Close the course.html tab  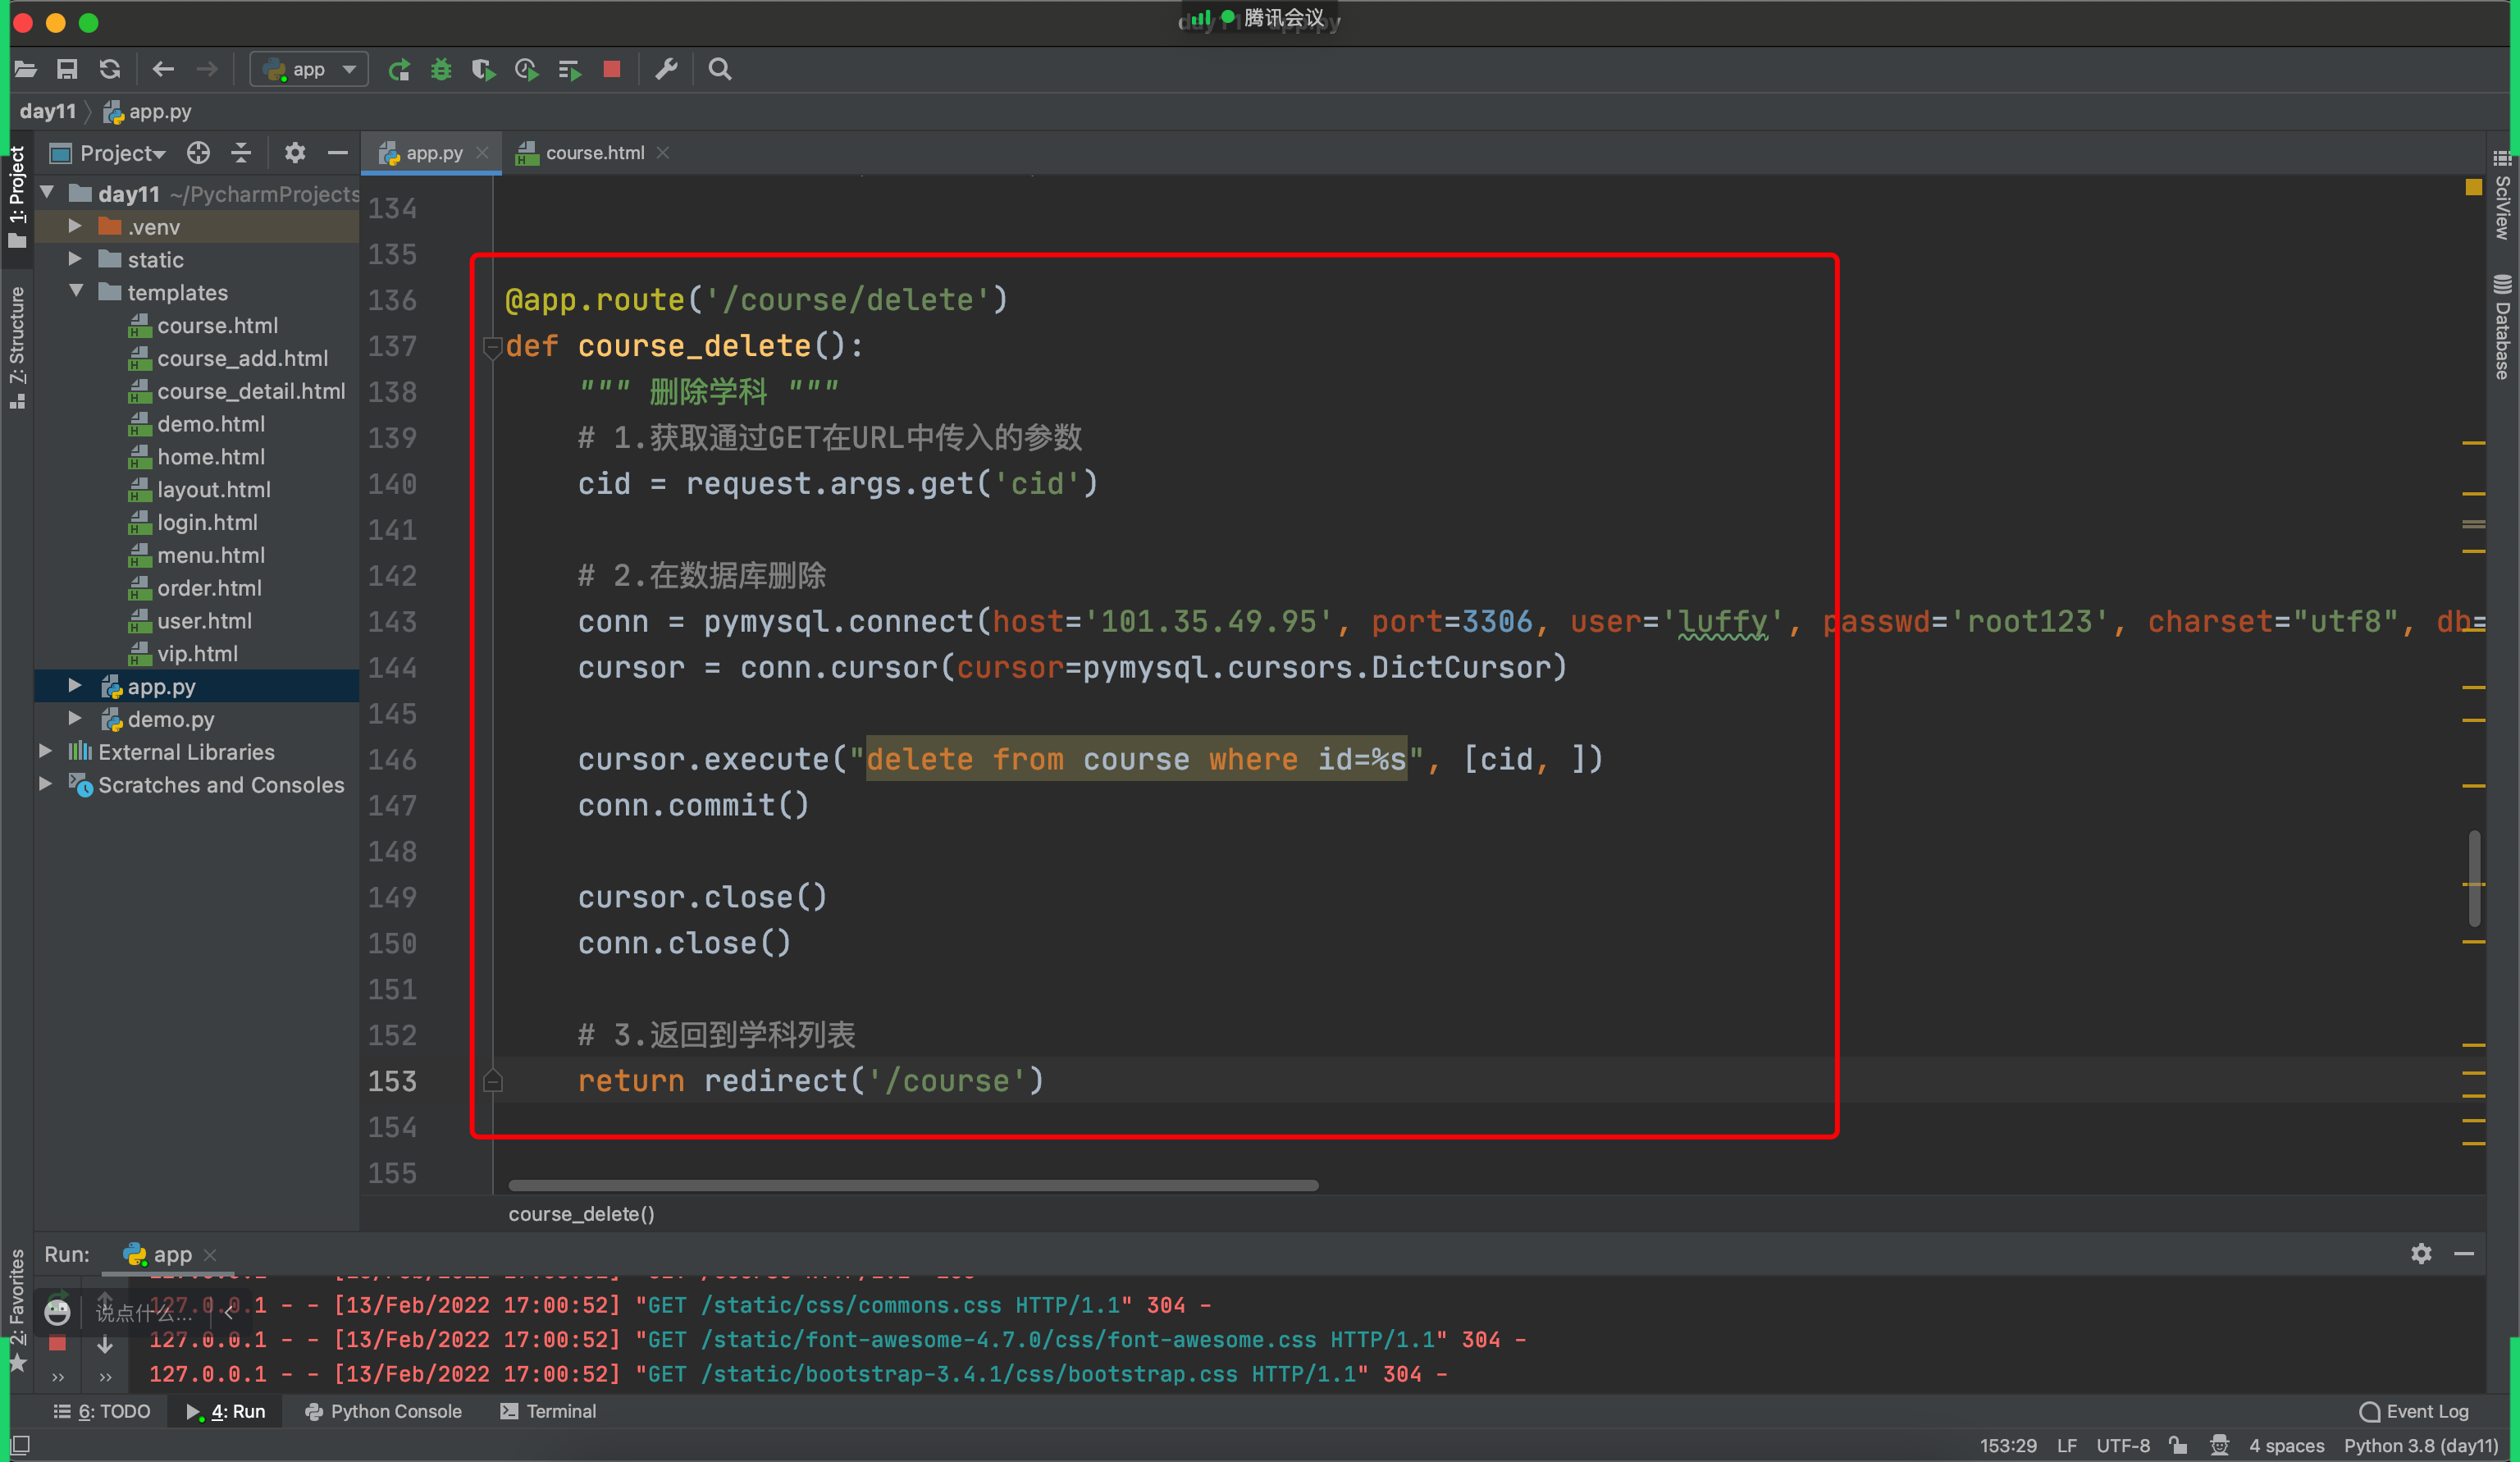(663, 153)
